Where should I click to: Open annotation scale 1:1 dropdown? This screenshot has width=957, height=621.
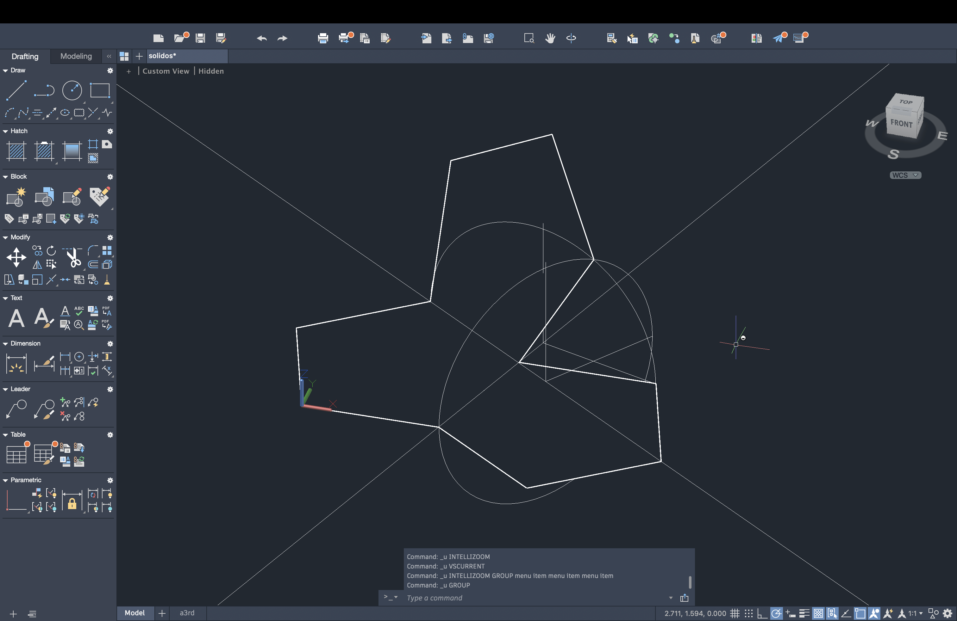coord(916,613)
